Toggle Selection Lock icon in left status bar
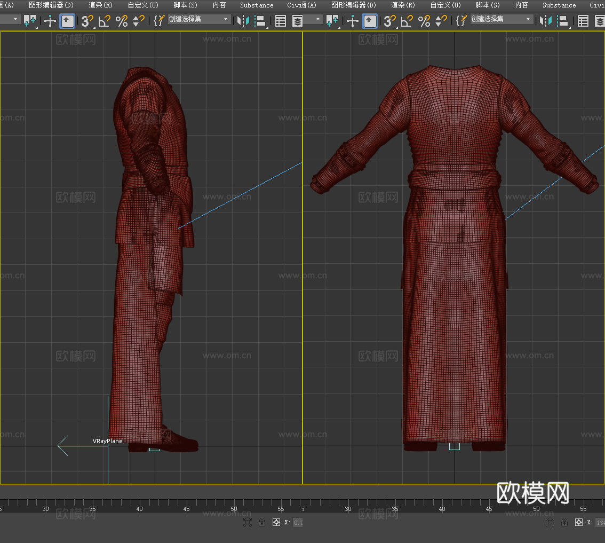 (262, 523)
